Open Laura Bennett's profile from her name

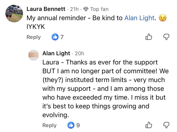pos(46,9)
